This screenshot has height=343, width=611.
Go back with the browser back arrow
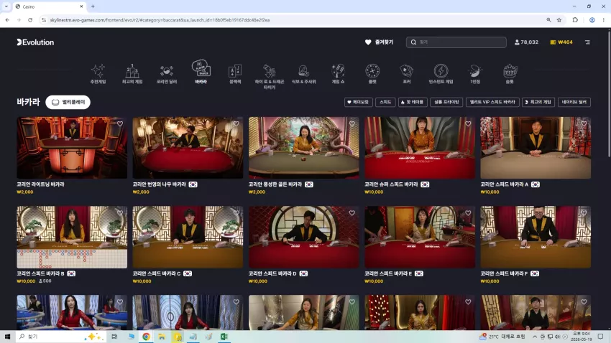click(7, 20)
